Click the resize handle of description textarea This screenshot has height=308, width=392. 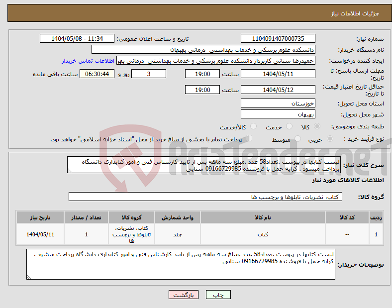point(70,171)
